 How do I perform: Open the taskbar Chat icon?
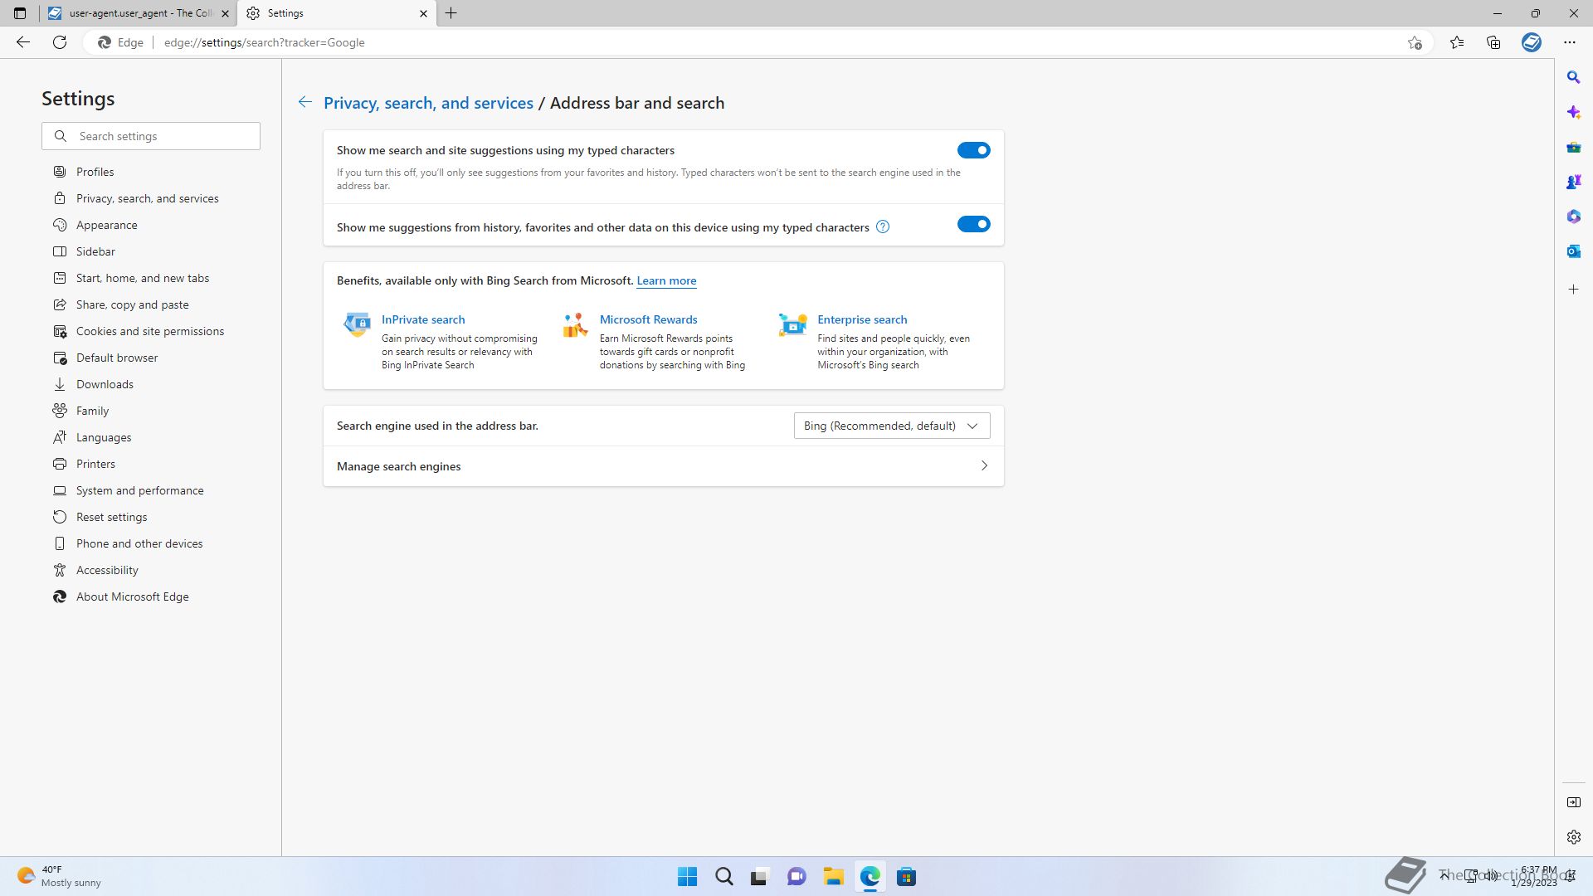coord(796,877)
